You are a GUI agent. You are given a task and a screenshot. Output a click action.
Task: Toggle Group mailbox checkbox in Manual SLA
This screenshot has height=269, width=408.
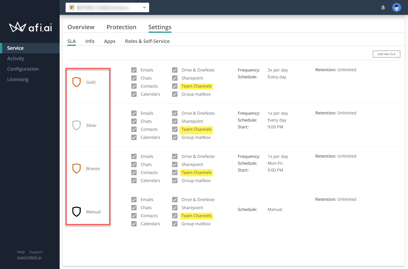tap(175, 224)
